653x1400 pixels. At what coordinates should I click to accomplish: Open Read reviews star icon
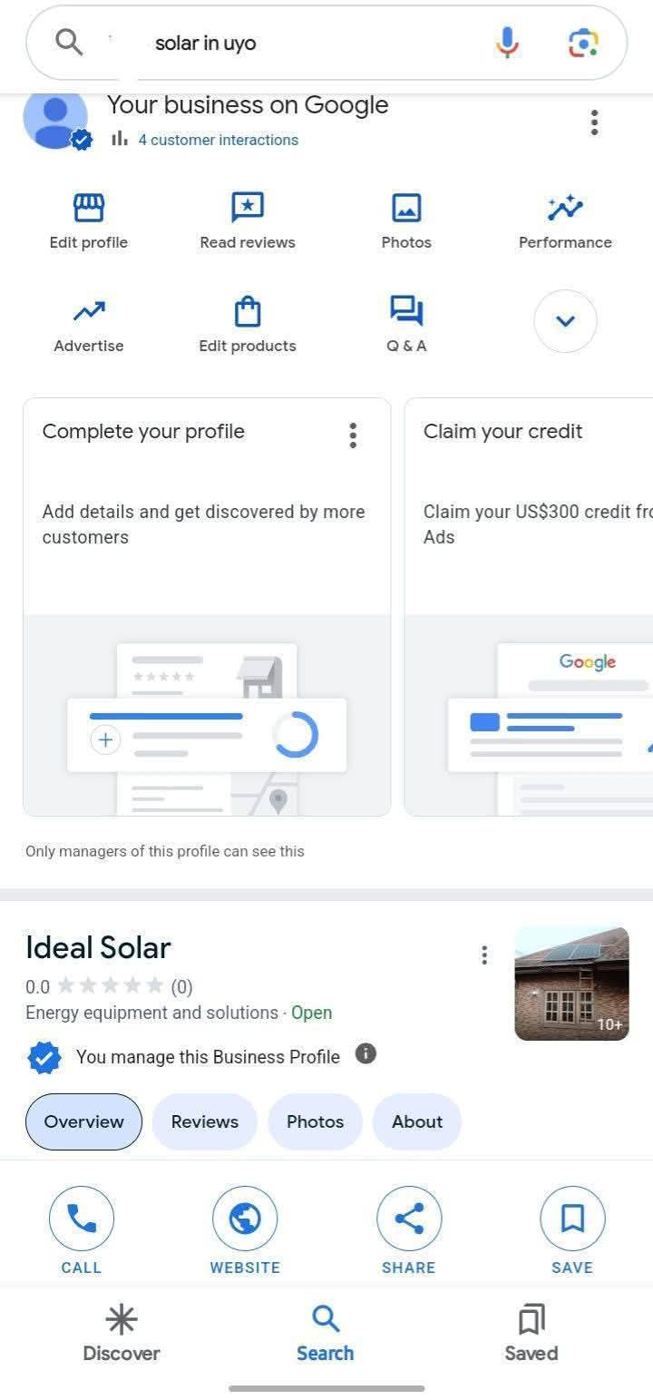pyautogui.click(x=248, y=209)
